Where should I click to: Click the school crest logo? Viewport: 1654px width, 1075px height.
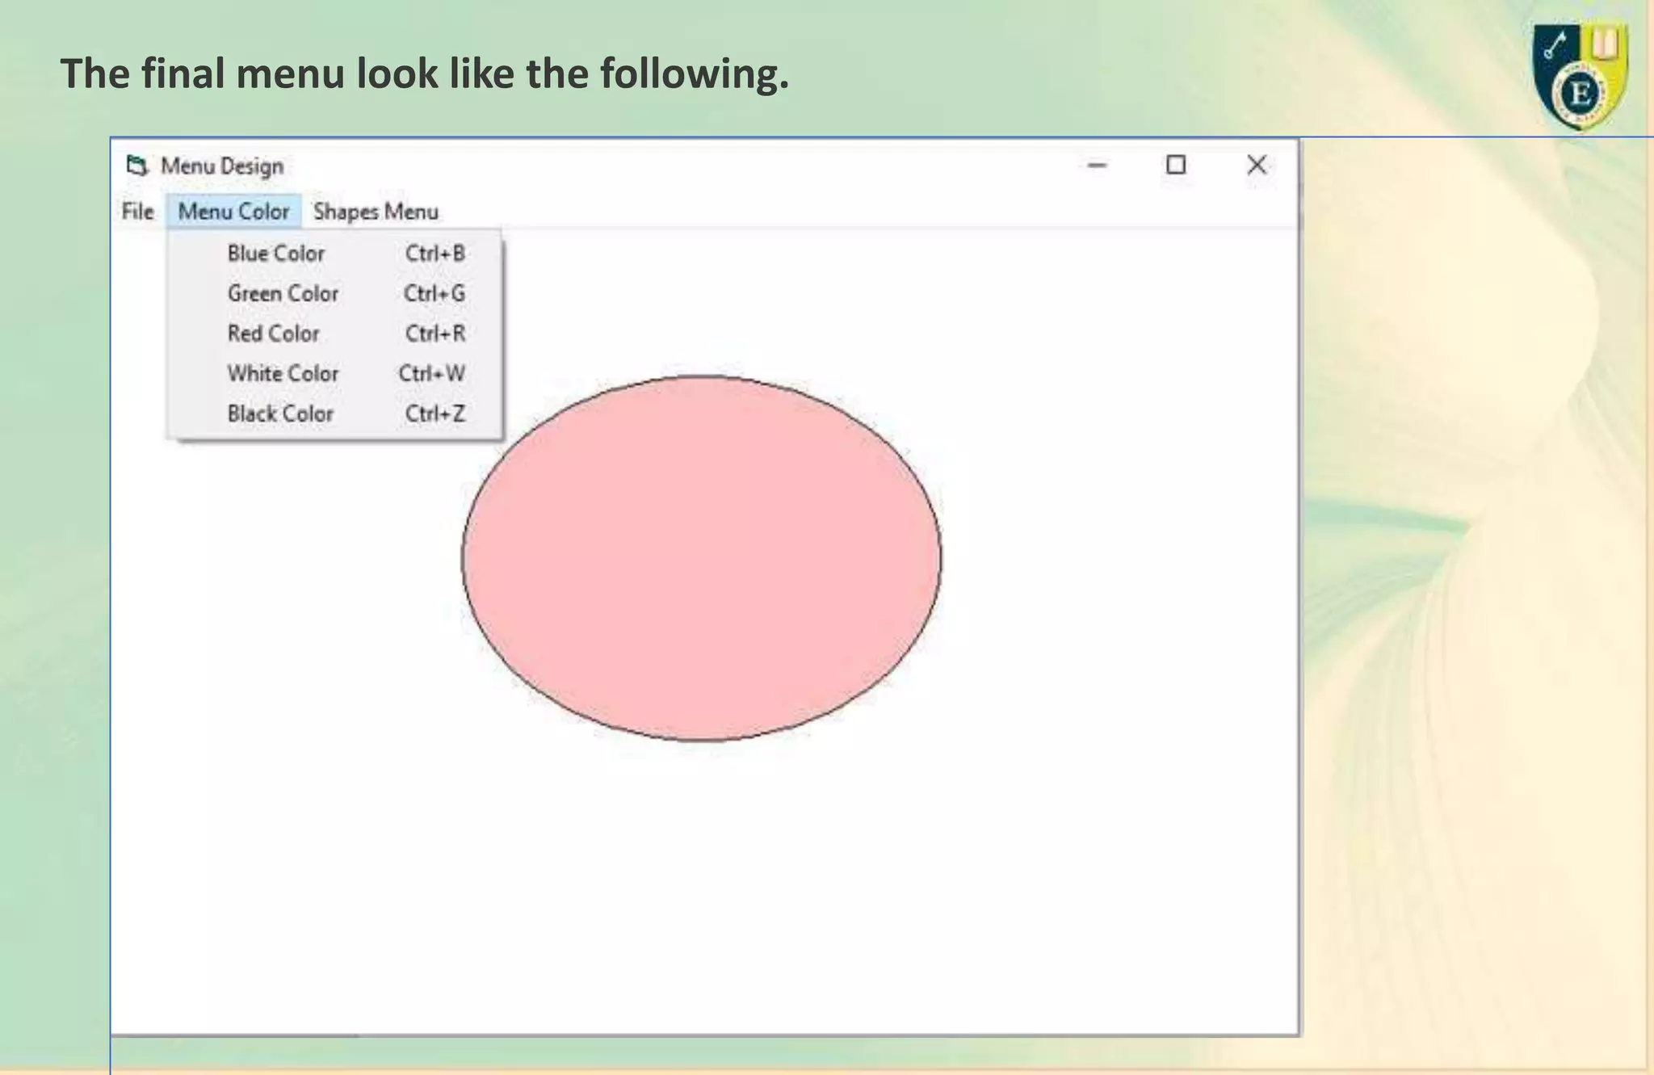click(x=1580, y=77)
